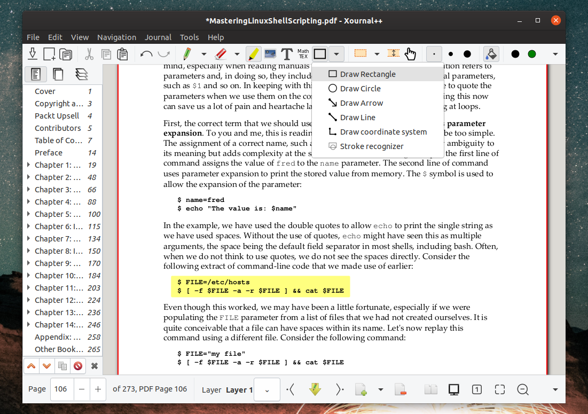
Task: Toggle the thick stroke width
Action: pos(467,53)
